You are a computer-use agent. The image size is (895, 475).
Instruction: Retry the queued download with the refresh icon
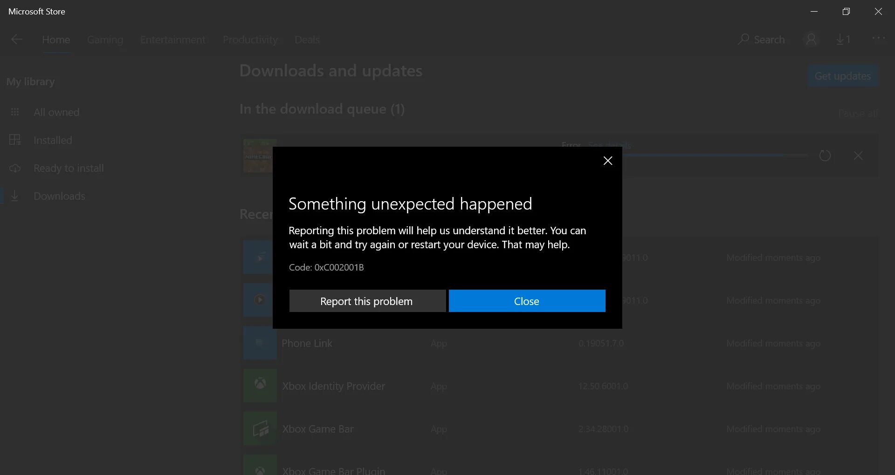[825, 156]
